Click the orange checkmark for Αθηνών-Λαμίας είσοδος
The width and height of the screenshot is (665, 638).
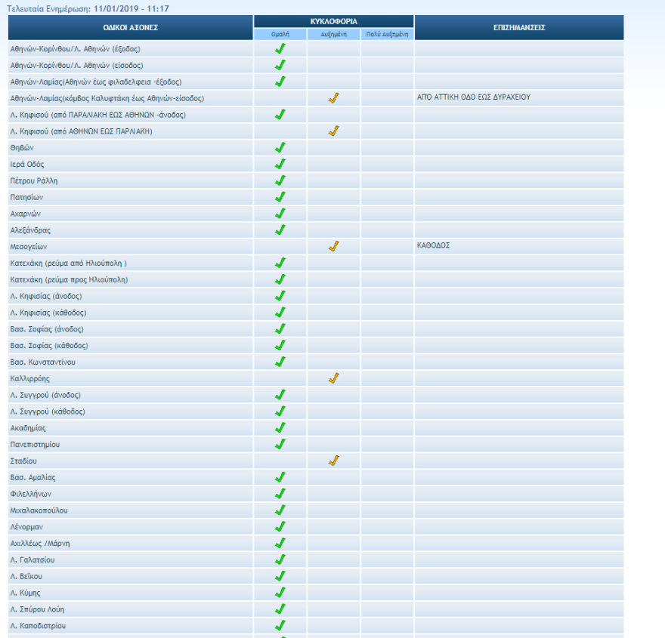[x=333, y=98]
